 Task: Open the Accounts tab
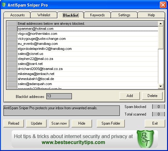click(x=17, y=15)
